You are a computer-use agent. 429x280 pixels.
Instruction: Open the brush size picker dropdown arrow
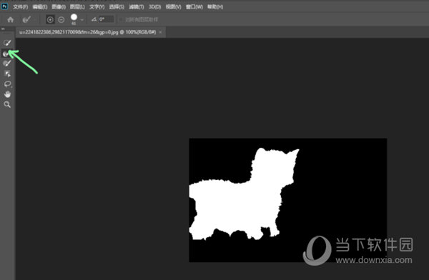tap(82, 20)
